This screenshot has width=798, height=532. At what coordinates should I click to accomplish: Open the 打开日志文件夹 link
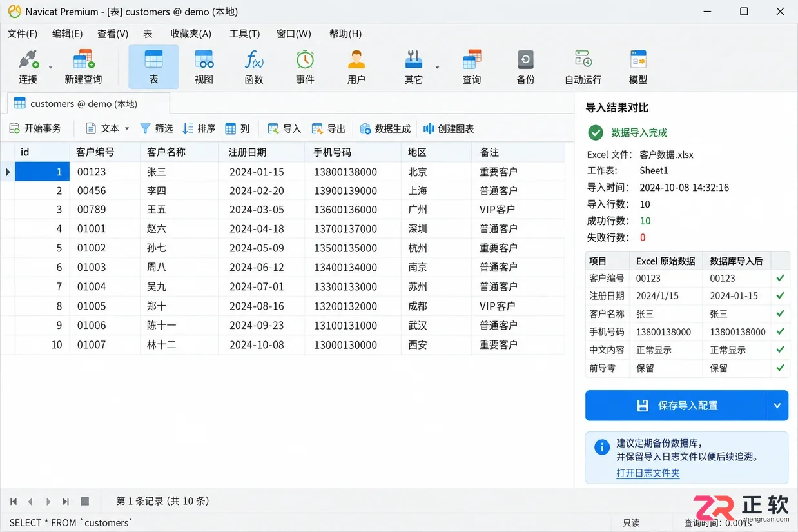[648, 473]
